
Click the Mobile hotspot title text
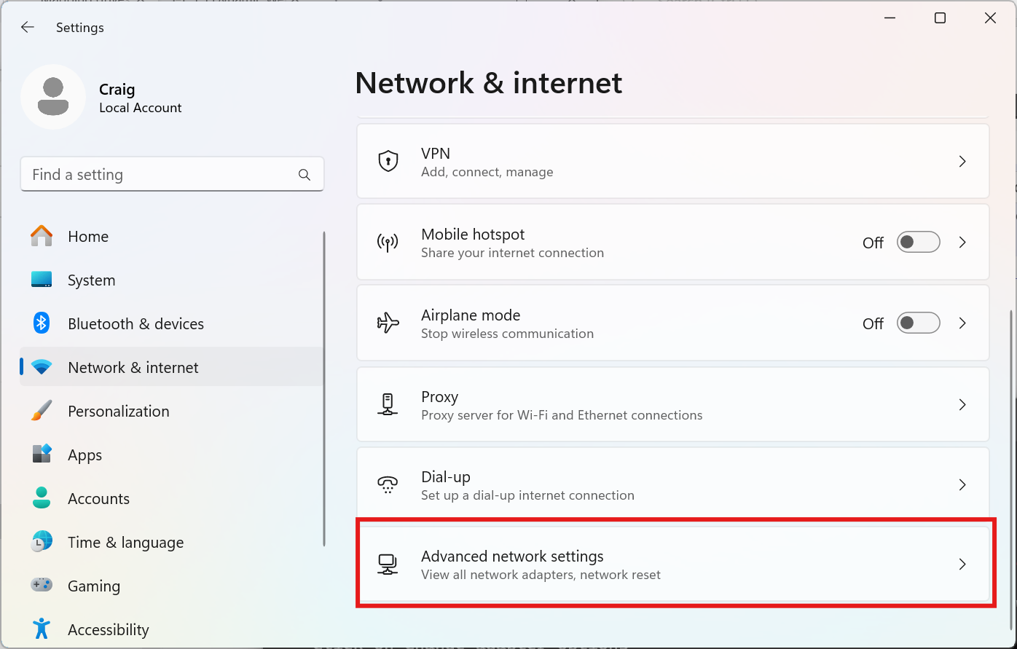click(x=473, y=235)
